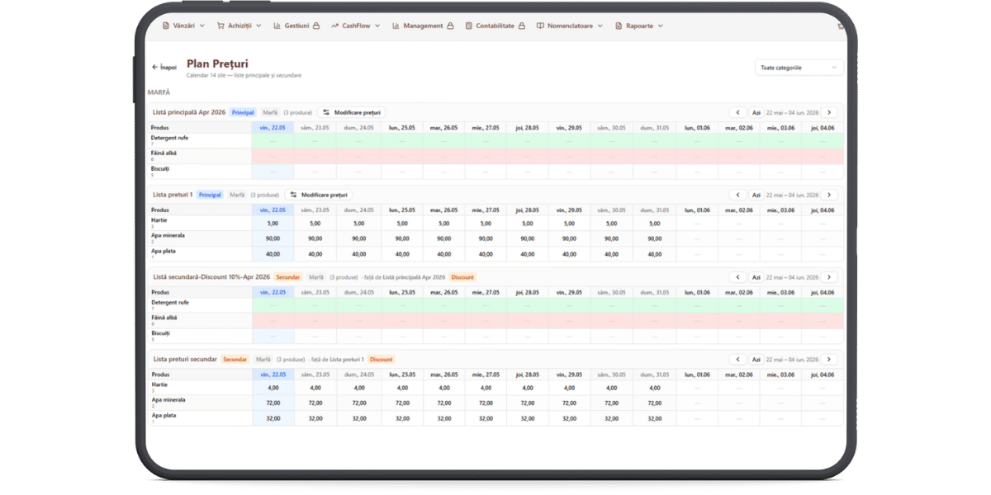991x495 pixels.
Task: Click Azi button in Listă principală Apr 2026
Action: coord(755,112)
